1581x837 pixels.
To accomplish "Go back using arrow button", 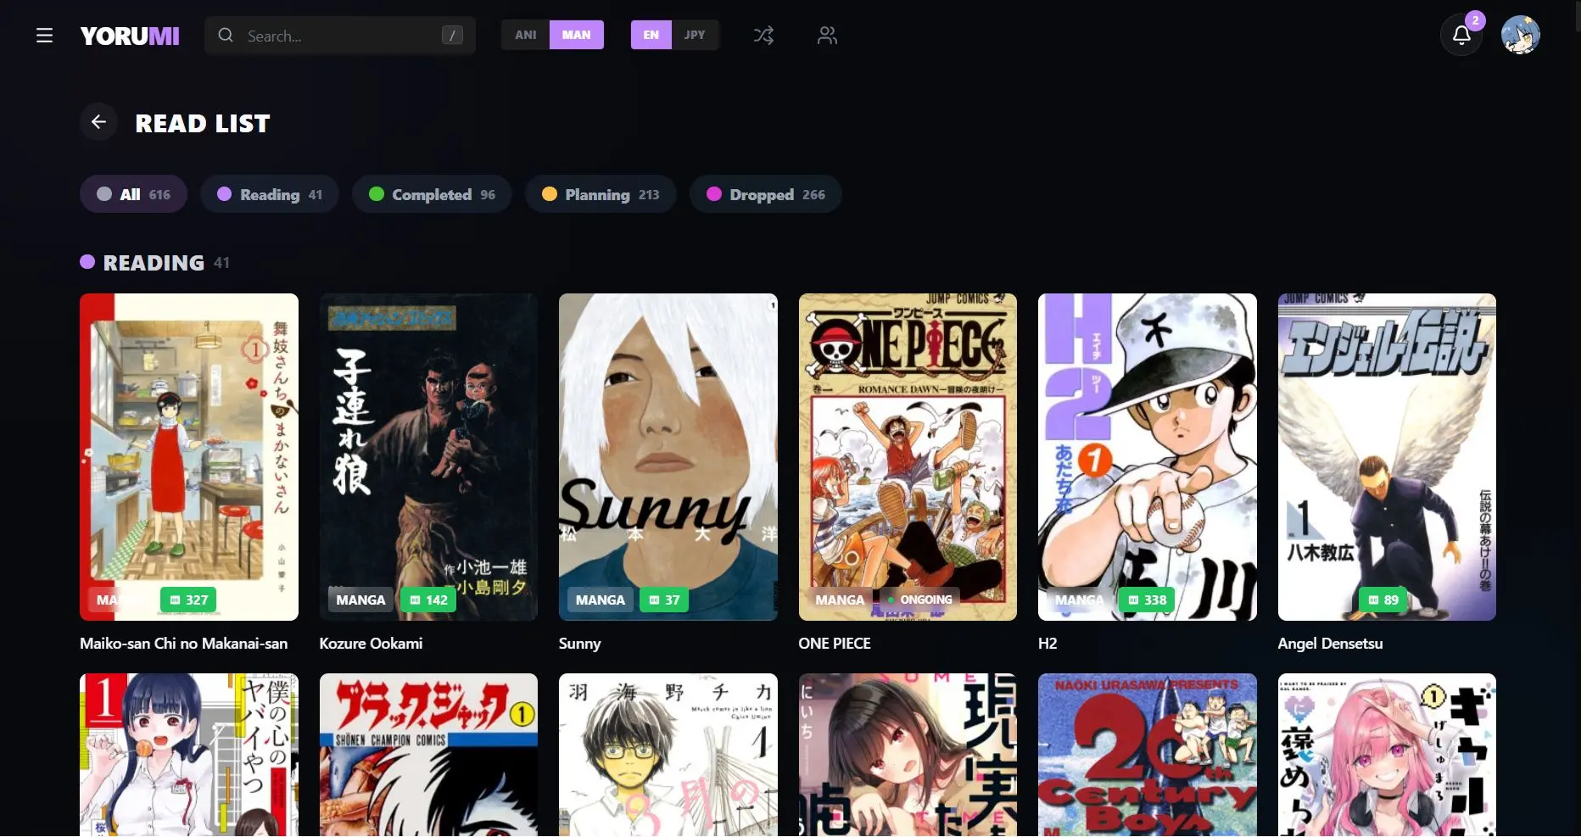I will pos(98,122).
